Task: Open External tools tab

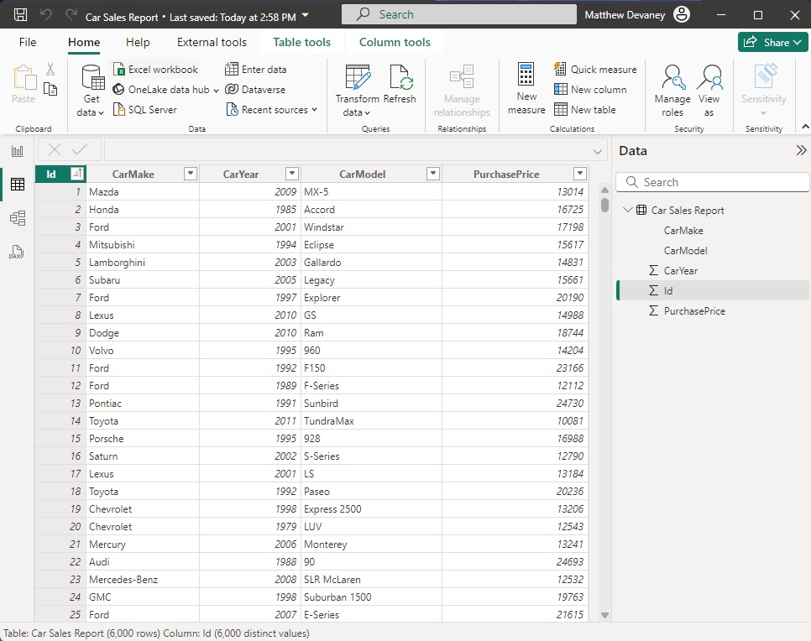Action: point(212,43)
